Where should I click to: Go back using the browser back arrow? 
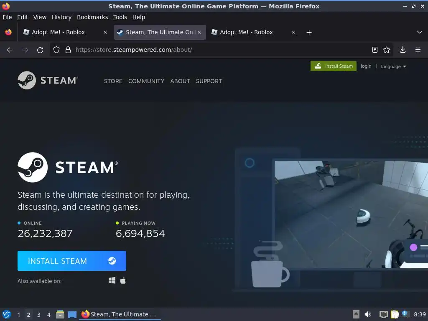[10, 50]
